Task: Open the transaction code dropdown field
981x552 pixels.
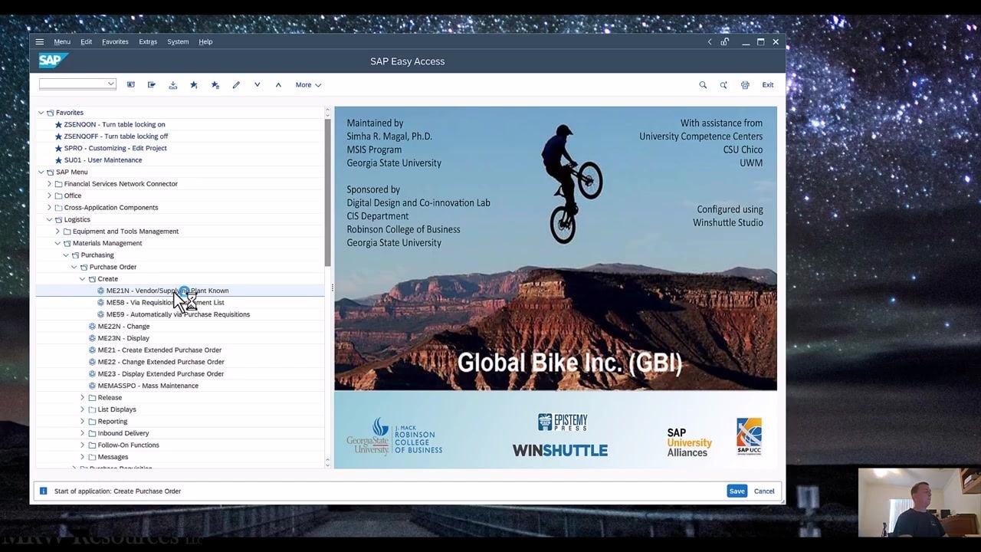Action: (77, 84)
